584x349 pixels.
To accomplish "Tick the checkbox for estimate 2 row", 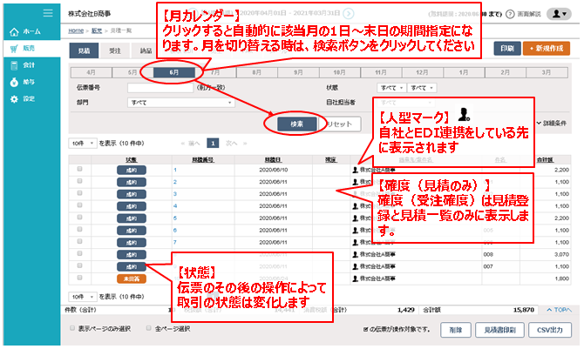I will click(x=79, y=181).
